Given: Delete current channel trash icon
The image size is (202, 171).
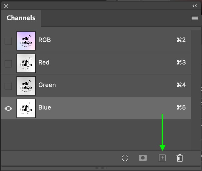Looking at the screenshot, I should pos(180,158).
